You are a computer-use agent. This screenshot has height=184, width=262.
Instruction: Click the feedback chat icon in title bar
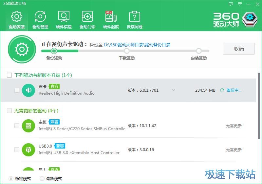tap(231, 4)
